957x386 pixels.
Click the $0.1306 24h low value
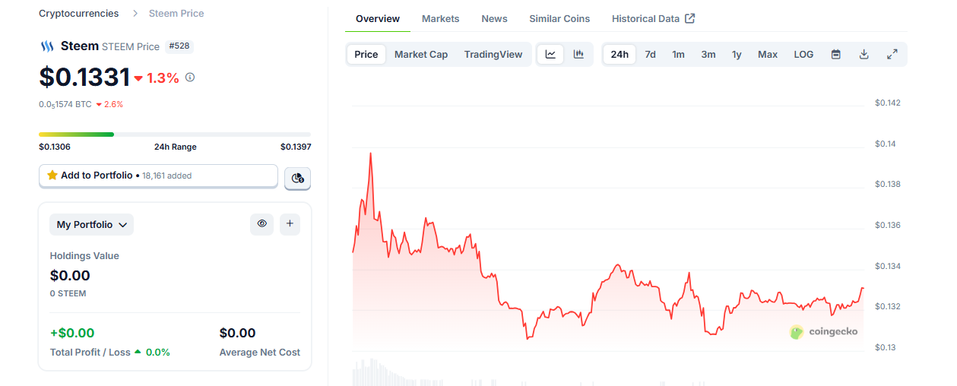point(55,147)
